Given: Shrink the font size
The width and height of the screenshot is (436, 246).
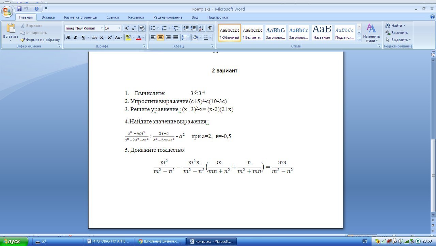Looking at the screenshot, I should tap(134, 28).
